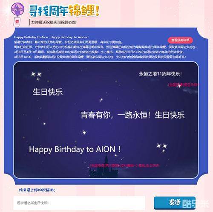Click the 发弹幕送祝福实现锦鲤心愿 subtitle
213x212 pixels.
coord(54,22)
